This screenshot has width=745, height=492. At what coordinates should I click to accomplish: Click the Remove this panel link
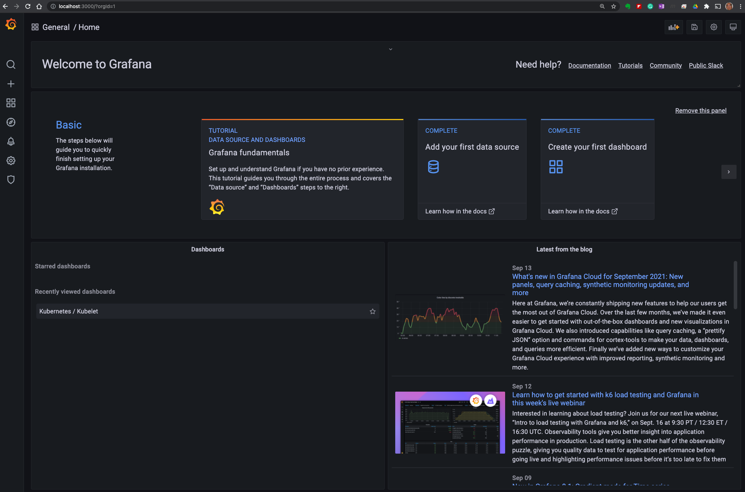(700, 111)
